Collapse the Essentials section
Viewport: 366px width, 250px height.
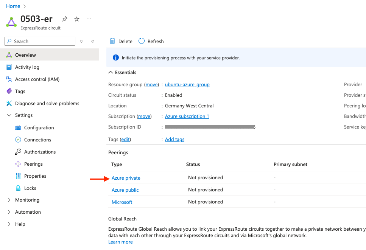coord(111,73)
